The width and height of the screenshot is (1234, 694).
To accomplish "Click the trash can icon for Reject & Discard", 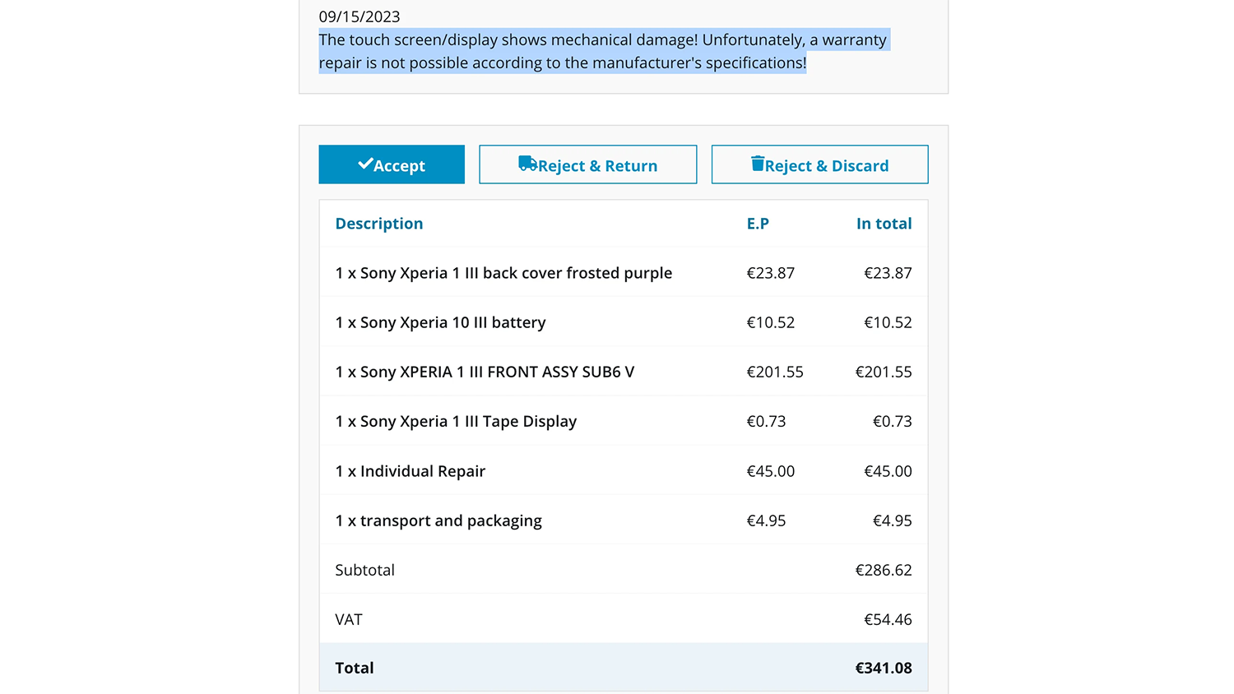I will [x=758, y=164].
